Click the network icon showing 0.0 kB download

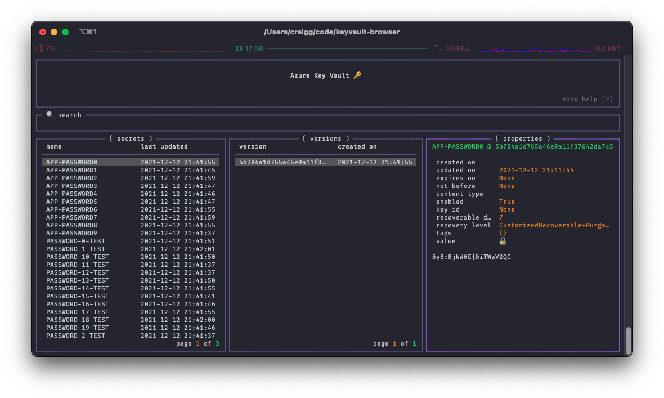coord(438,48)
